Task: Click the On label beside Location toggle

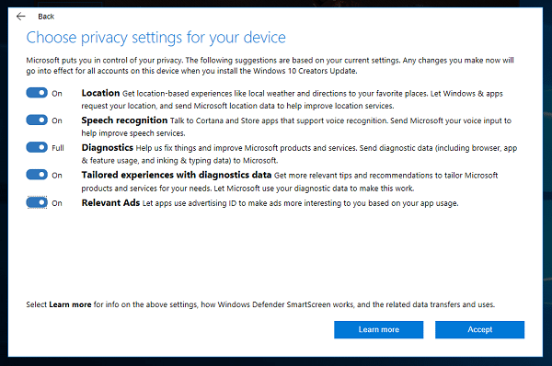Action: pos(57,94)
